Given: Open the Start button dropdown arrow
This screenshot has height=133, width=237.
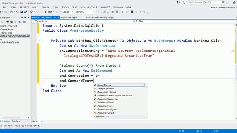Looking at the screenshot, I should (x=54, y=12).
